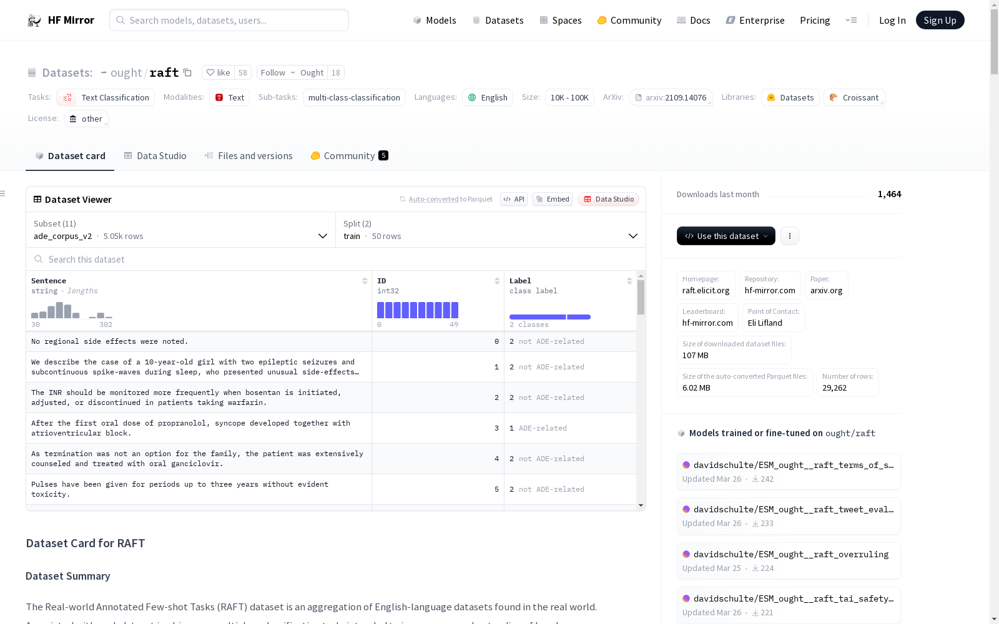
Task: Open Community in top navigation
Action: point(629,20)
